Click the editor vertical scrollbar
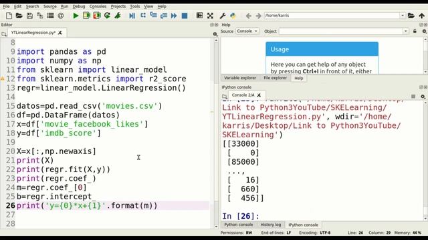 (x=216, y=133)
